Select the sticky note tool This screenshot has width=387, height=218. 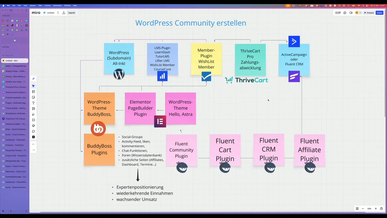pos(33,97)
